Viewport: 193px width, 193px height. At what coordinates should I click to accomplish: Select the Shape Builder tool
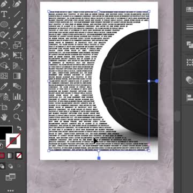tap(4, 65)
